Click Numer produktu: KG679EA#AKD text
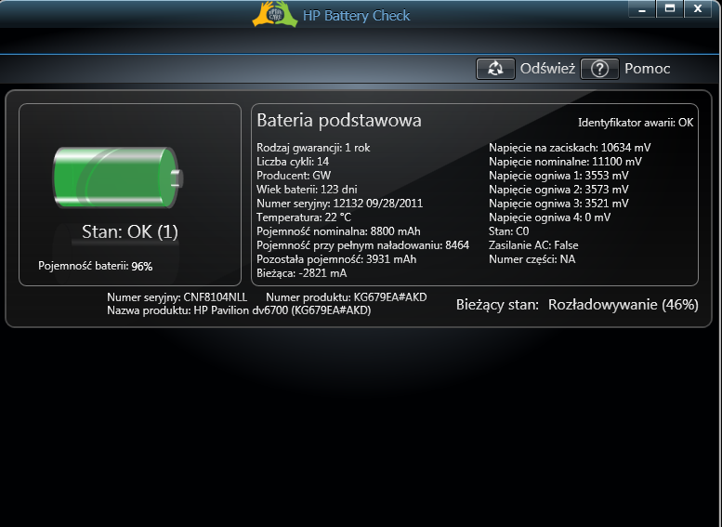The image size is (722, 527). (347, 297)
